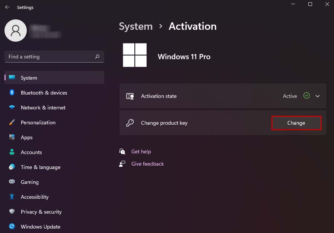The height and width of the screenshot is (233, 334).
Task: Click the Change button for product key
Action: click(x=296, y=123)
